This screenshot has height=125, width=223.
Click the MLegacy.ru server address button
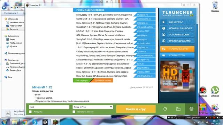145,15
